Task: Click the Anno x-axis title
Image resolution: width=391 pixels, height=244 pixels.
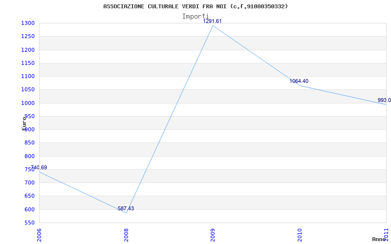Action: [379, 239]
